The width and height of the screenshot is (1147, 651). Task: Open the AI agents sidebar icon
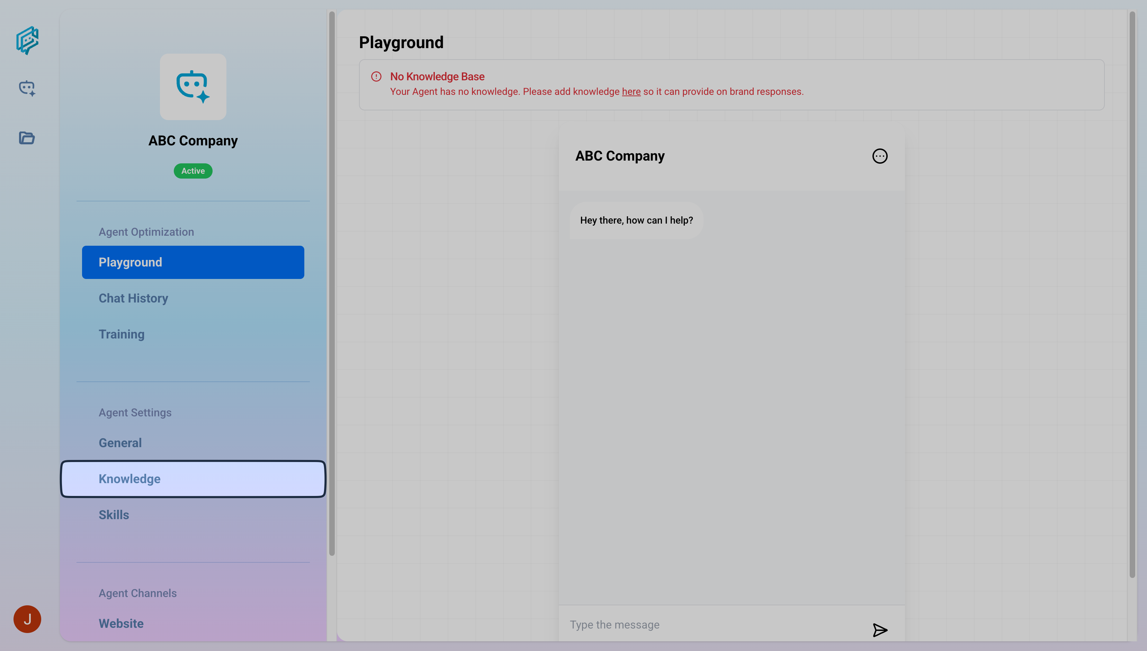coord(27,88)
